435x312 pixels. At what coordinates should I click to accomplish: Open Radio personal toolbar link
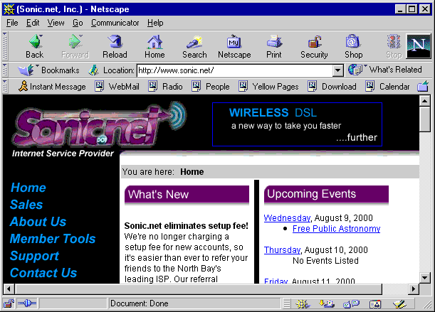pyautogui.click(x=166, y=87)
